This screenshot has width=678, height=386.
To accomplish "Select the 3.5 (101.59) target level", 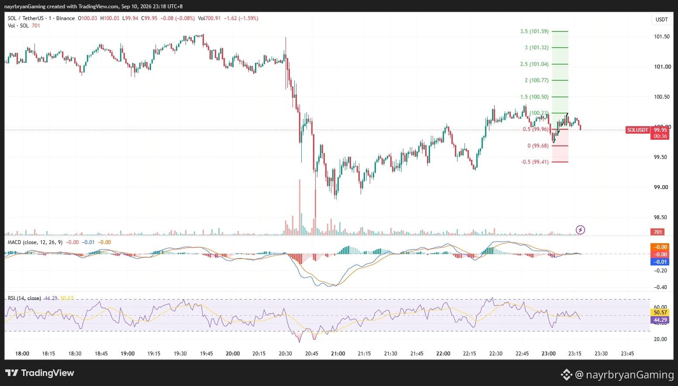I will click(x=534, y=31).
